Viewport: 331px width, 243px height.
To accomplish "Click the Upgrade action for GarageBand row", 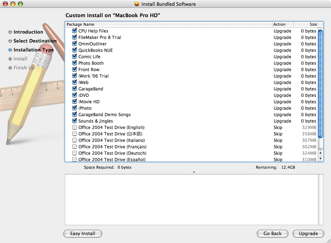I will pyautogui.click(x=282, y=89).
